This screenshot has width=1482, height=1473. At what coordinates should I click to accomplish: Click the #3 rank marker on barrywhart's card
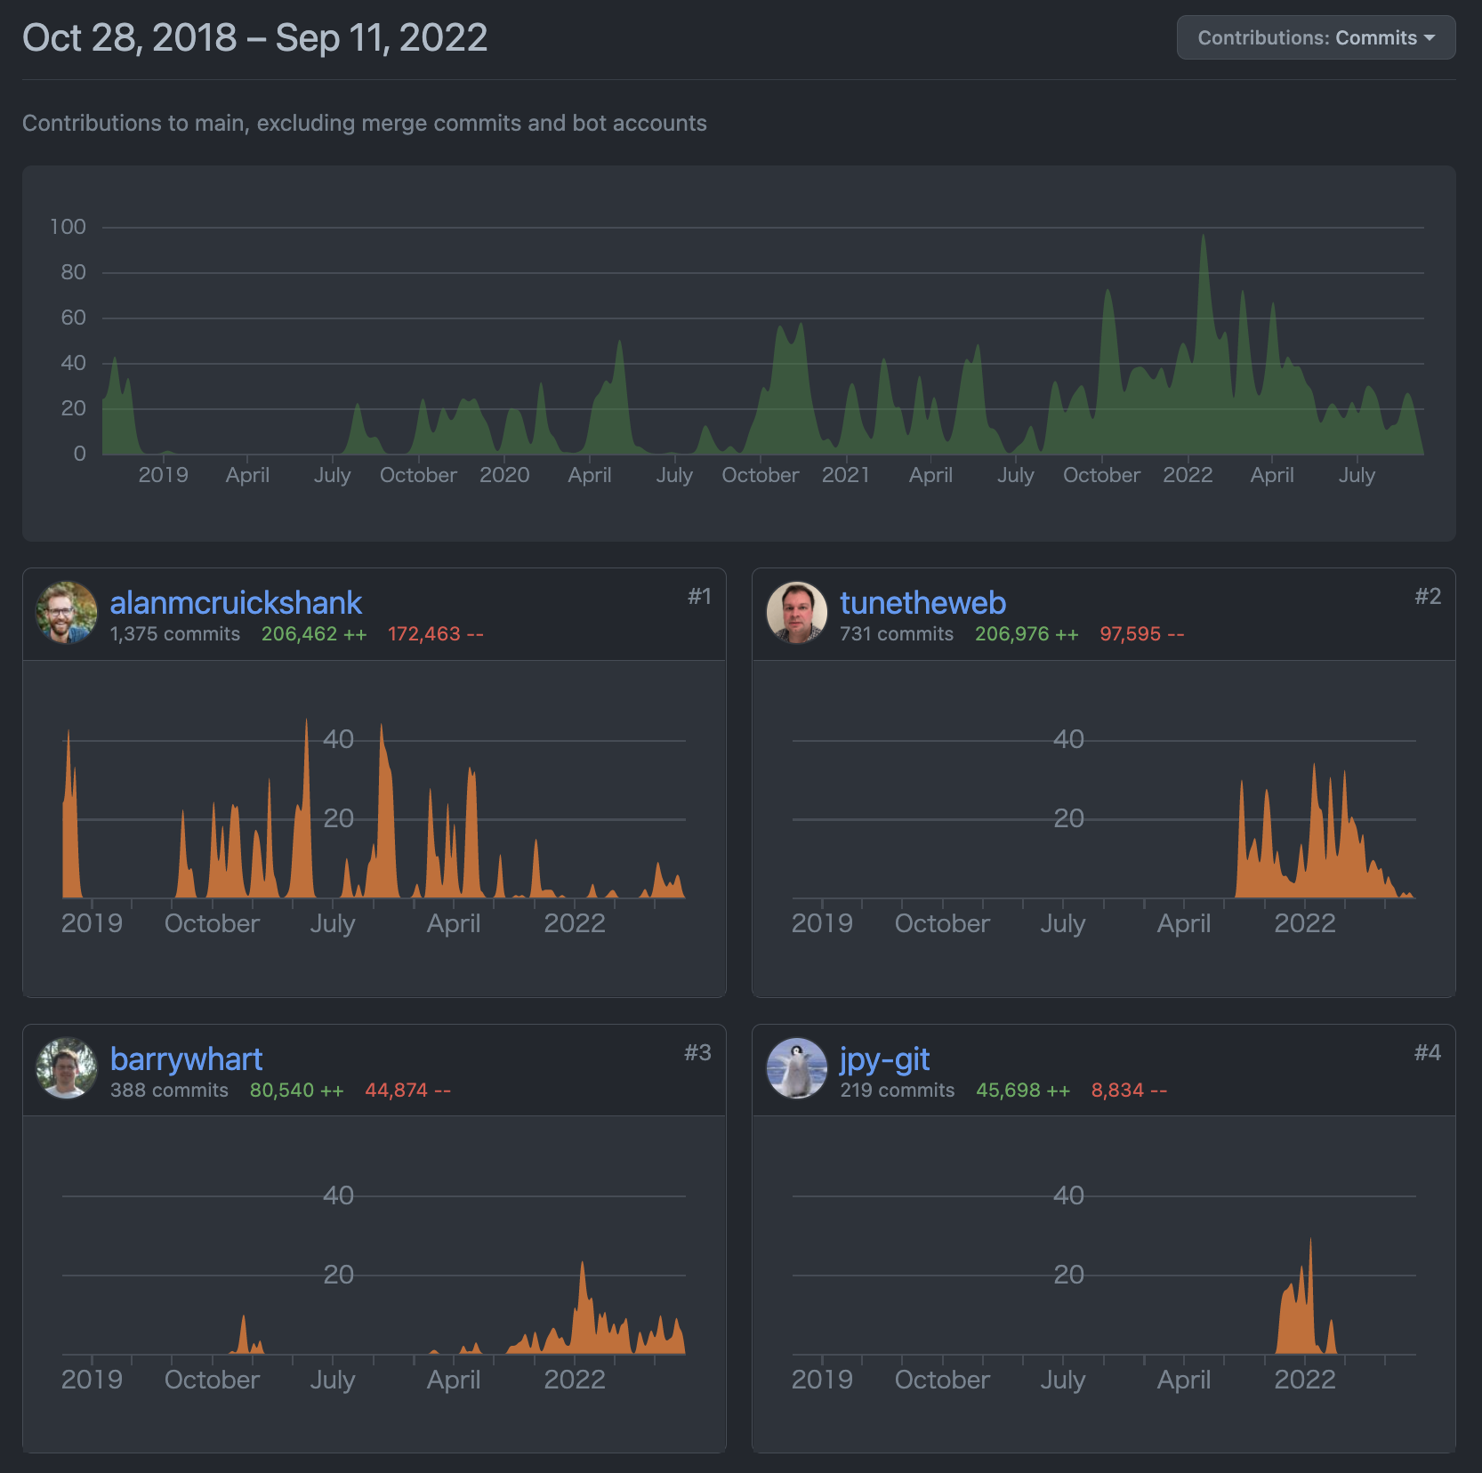(x=700, y=1051)
